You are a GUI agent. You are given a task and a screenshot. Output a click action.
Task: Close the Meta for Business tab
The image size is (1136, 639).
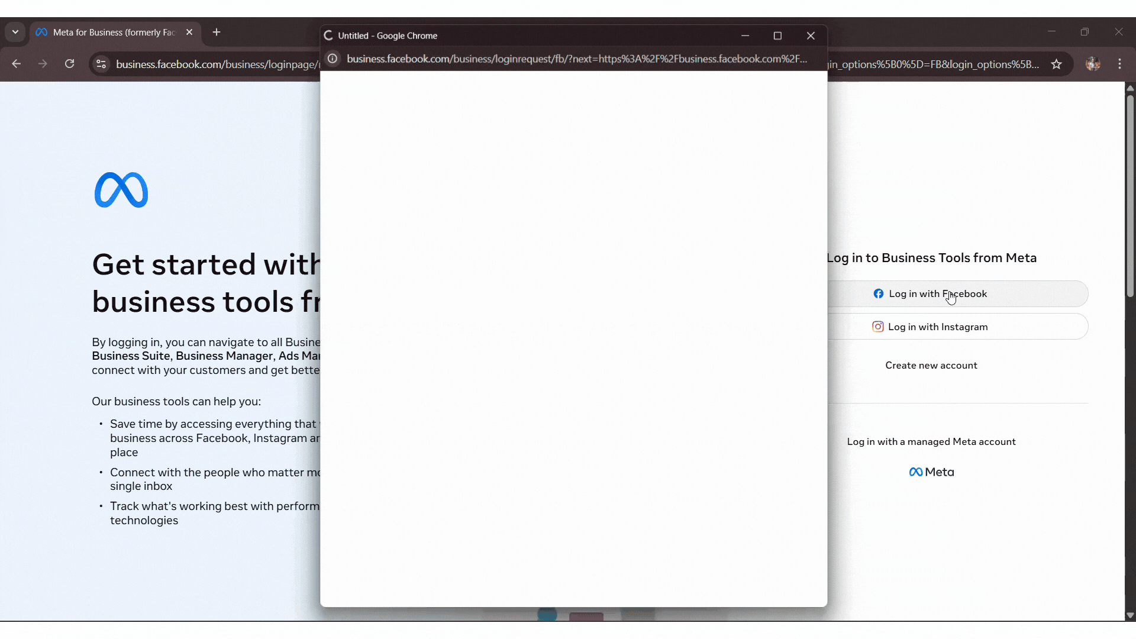coord(189,32)
